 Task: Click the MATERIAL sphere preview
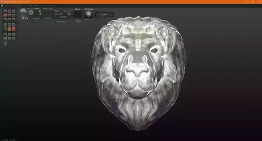(88, 14)
